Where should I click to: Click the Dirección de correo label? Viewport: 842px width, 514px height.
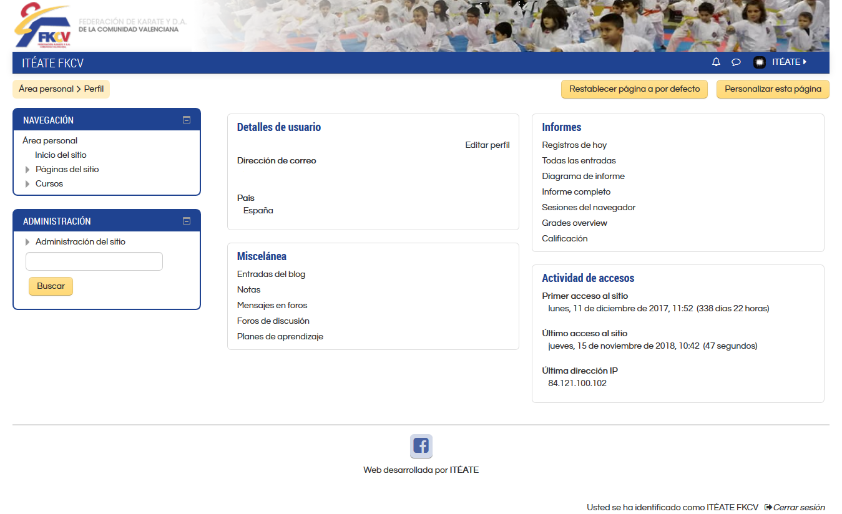click(277, 161)
